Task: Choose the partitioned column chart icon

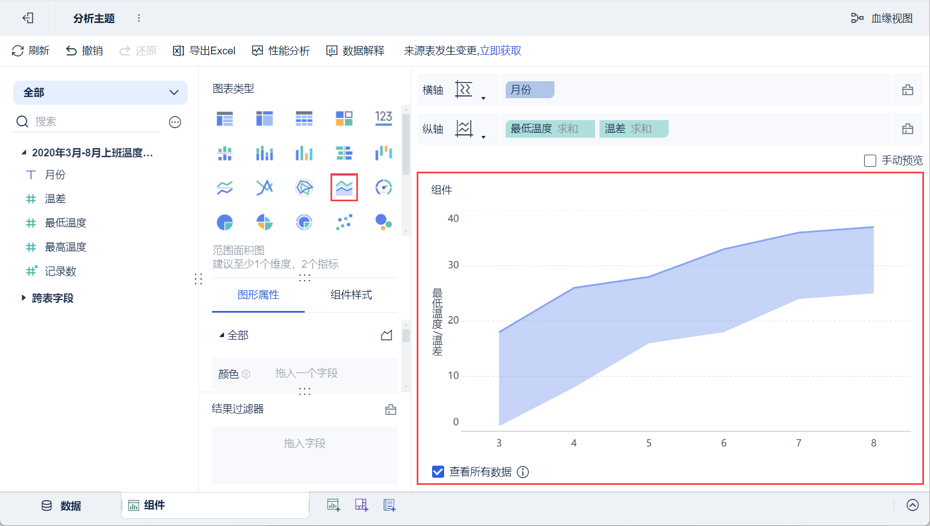Action: coord(225,153)
